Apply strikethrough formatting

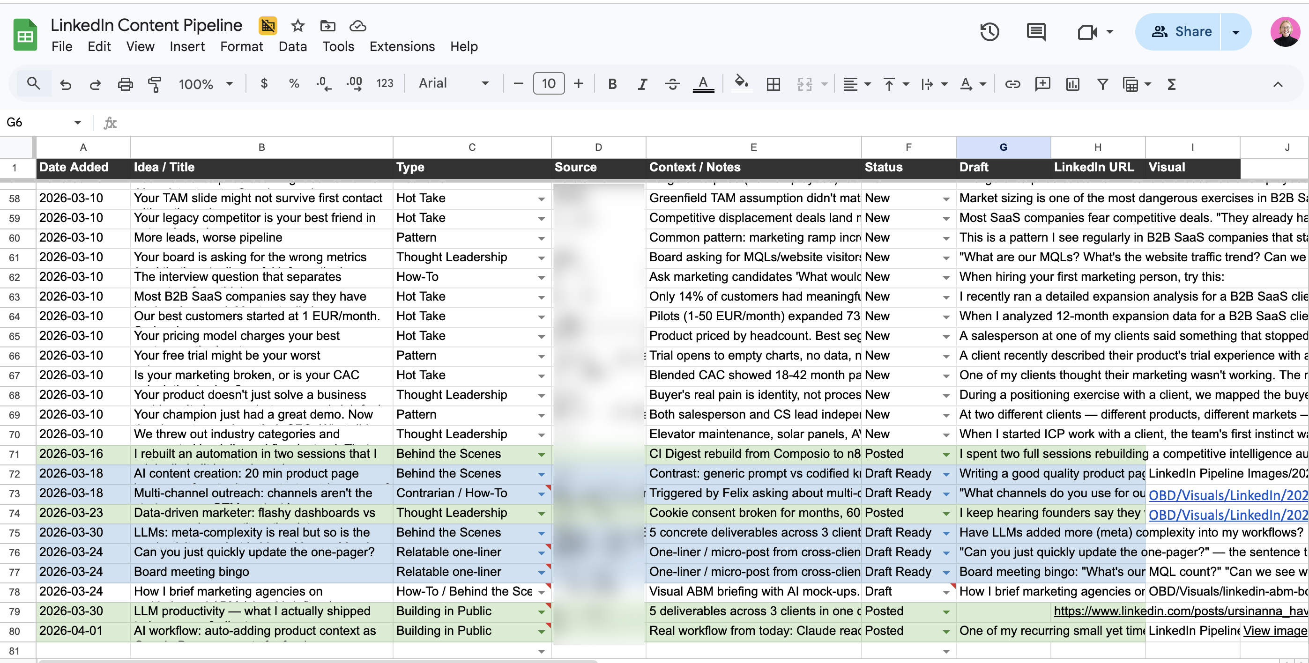[x=672, y=84]
